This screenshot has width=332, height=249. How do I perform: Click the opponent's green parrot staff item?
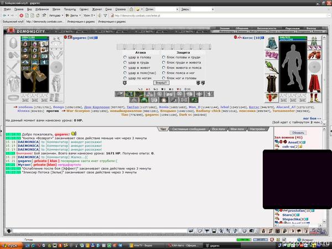tap(272, 66)
